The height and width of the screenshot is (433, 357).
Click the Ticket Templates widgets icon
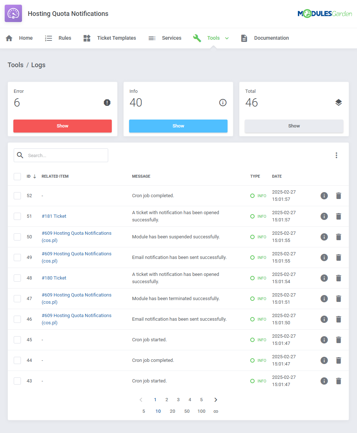87,38
